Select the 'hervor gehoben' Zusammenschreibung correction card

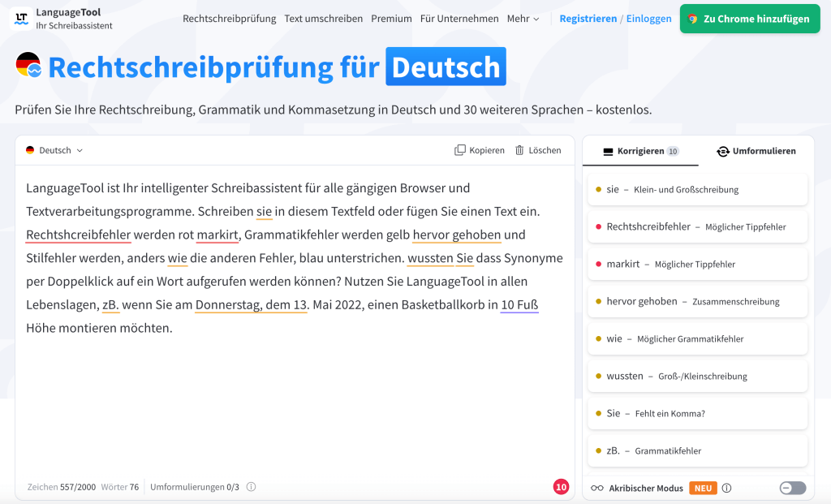[x=697, y=300]
